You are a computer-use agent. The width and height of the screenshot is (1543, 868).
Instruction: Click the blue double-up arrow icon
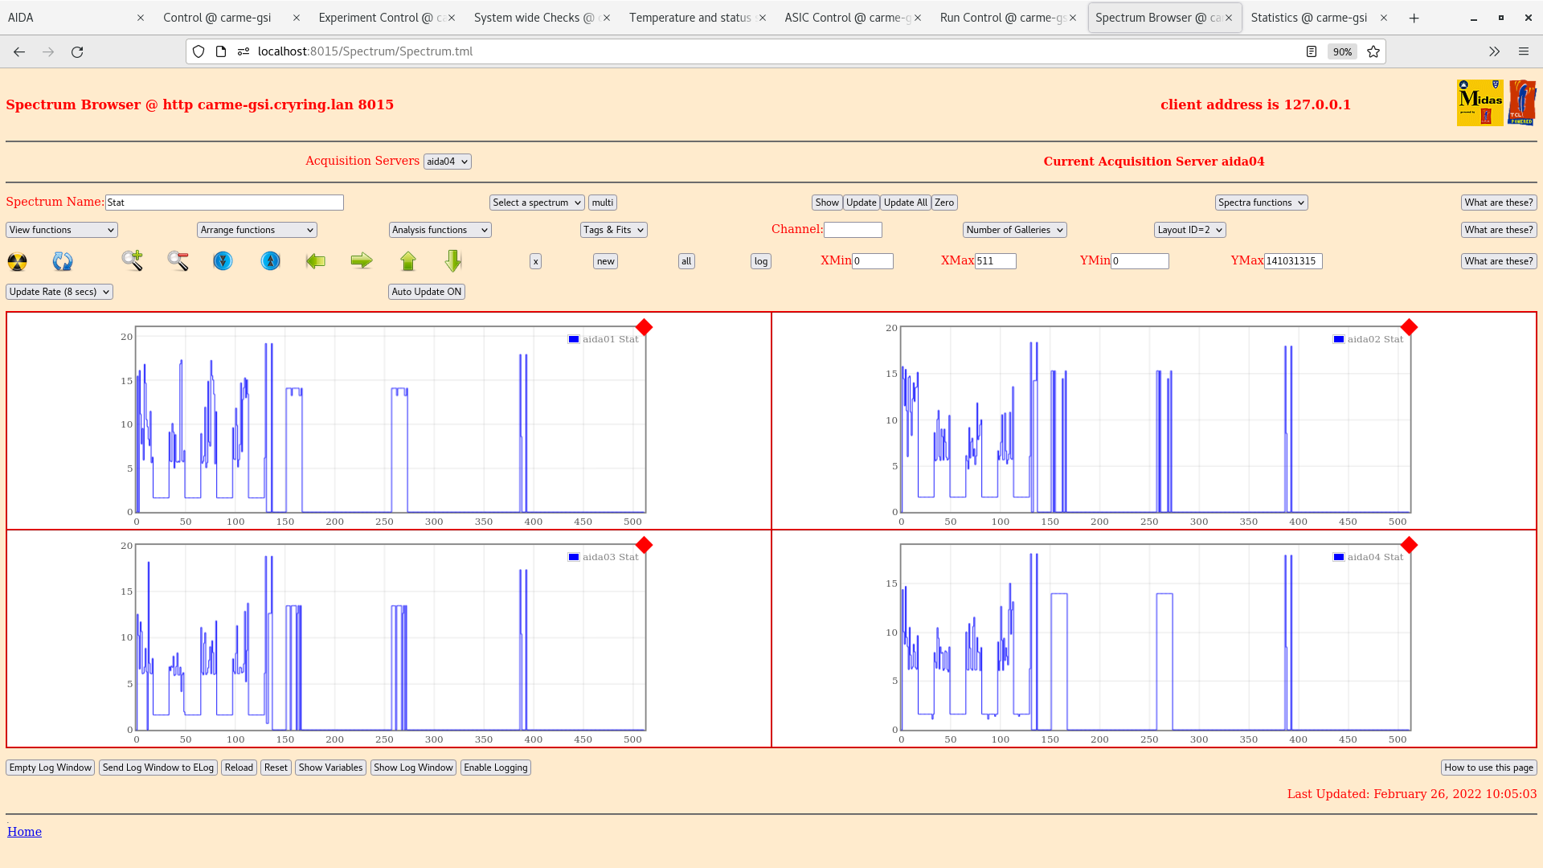point(271,260)
